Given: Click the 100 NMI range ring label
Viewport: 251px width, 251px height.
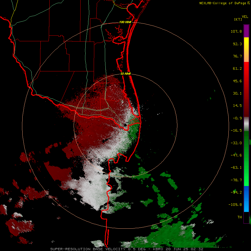Looking at the screenshot, I should click(x=125, y=22).
